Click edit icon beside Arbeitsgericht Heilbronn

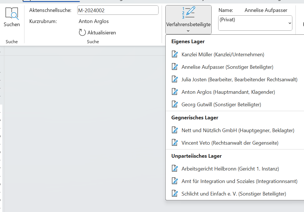point(175,169)
